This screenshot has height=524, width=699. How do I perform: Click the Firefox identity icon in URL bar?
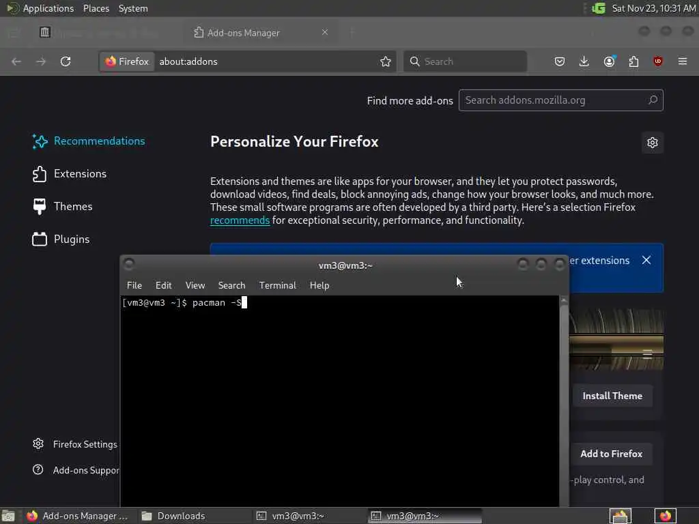click(x=127, y=61)
